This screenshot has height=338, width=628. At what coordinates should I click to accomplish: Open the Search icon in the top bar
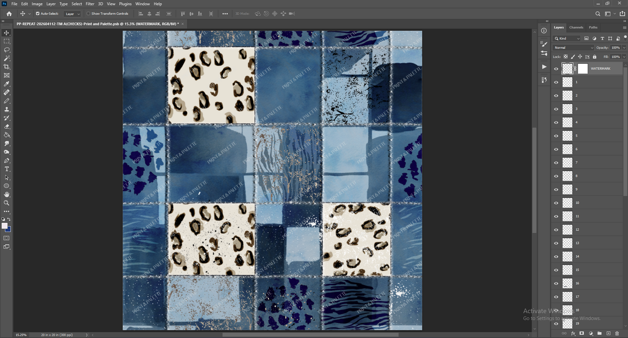(x=598, y=13)
